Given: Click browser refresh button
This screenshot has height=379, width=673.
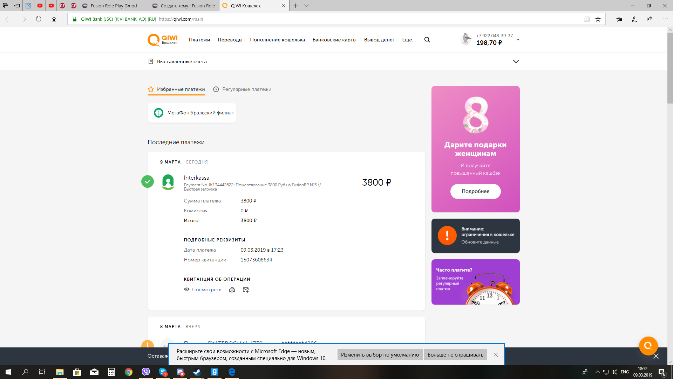Looking at the screenshot, I should (x=39, y=19).
